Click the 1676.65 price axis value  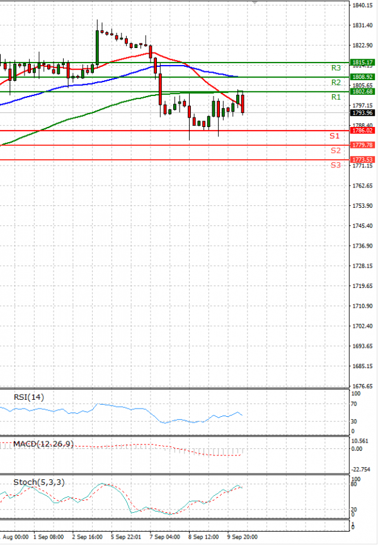pyautogui.click(x=362, y=386)
